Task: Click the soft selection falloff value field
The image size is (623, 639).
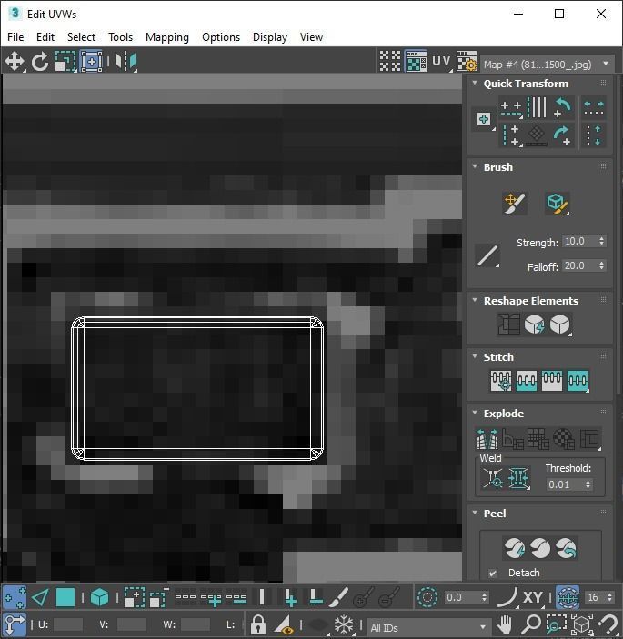Action: (461, 597)
